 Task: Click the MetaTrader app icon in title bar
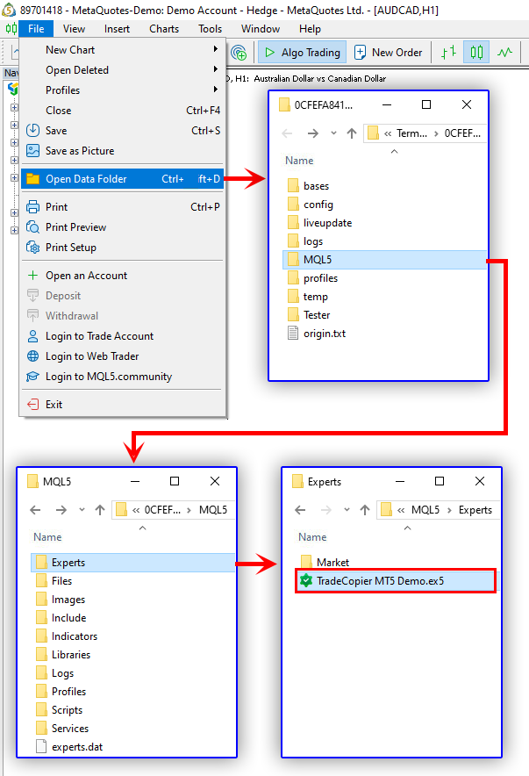(9, 10)
